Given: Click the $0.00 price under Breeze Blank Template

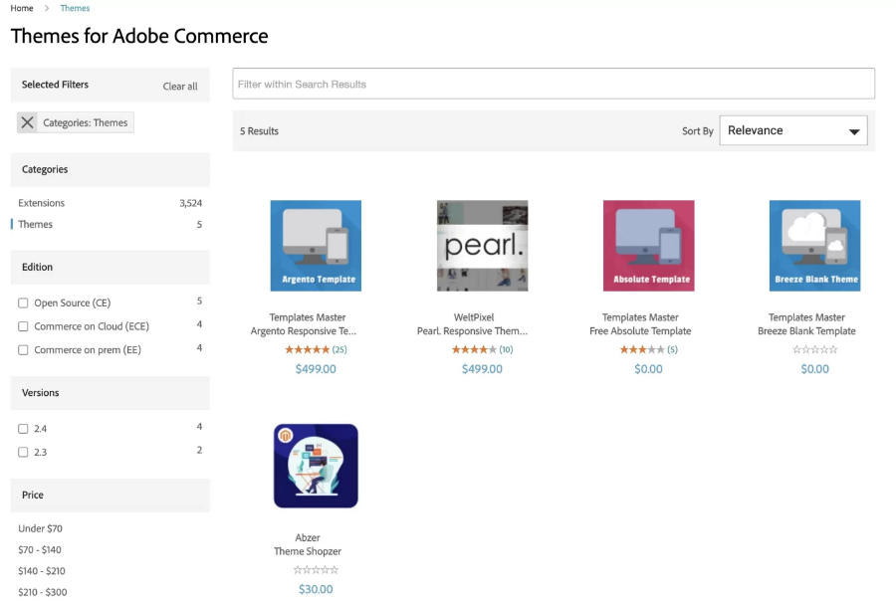Looking at the screenshot, I should click(814, 369).
